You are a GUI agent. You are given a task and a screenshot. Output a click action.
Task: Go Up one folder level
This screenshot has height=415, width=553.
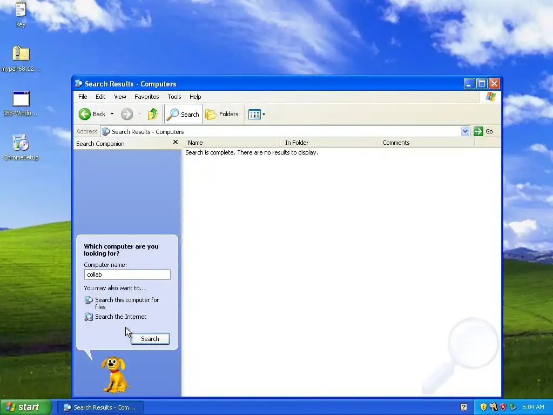pos(153,114)
